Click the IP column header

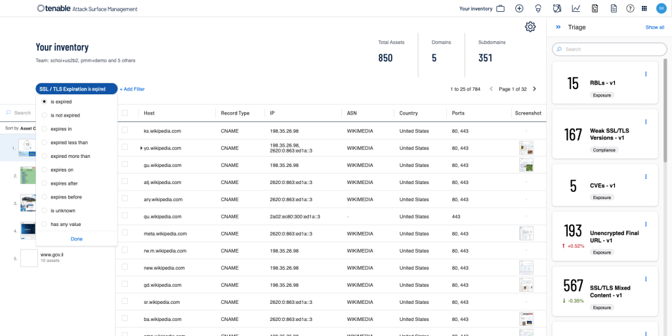click(272, 113)
